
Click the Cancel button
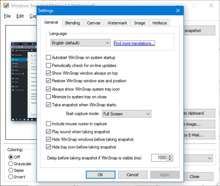tap(133, 175)
